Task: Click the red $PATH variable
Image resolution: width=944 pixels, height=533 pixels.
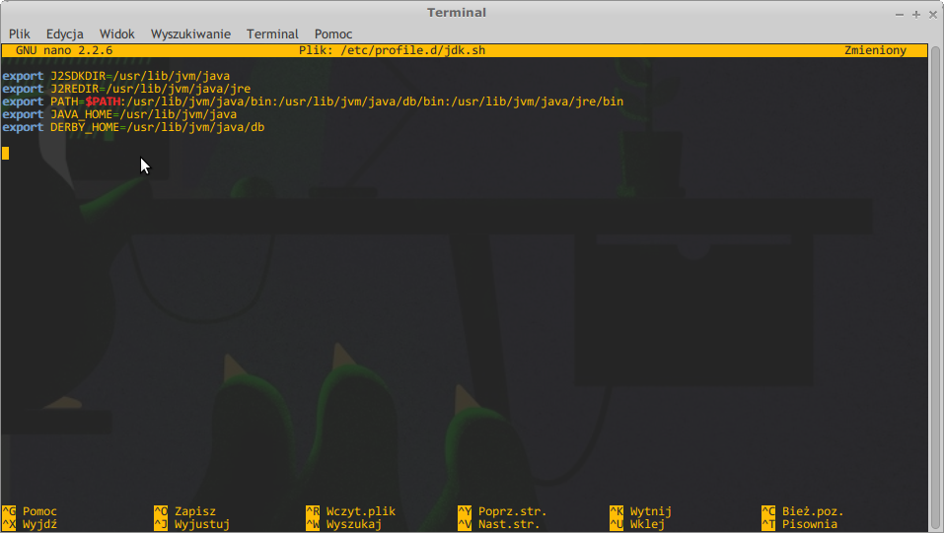Action: [x=103, y=101]
